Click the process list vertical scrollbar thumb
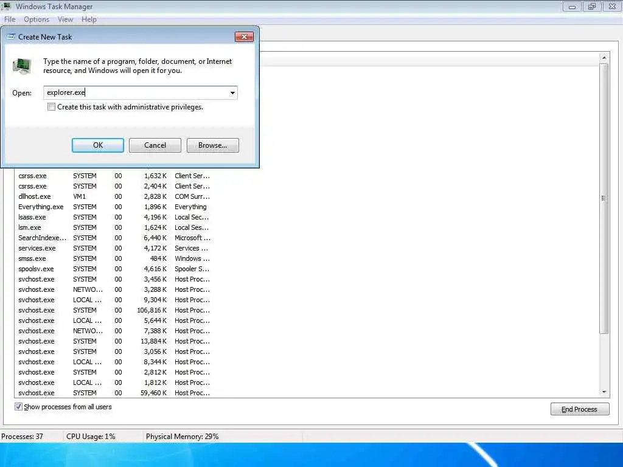The width and height of the screenshot is (623, 467). tap(604, 199)
